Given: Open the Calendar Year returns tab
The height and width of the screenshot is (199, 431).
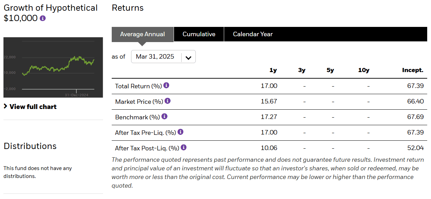Looking at the screenshot, I should coord(253,34).
